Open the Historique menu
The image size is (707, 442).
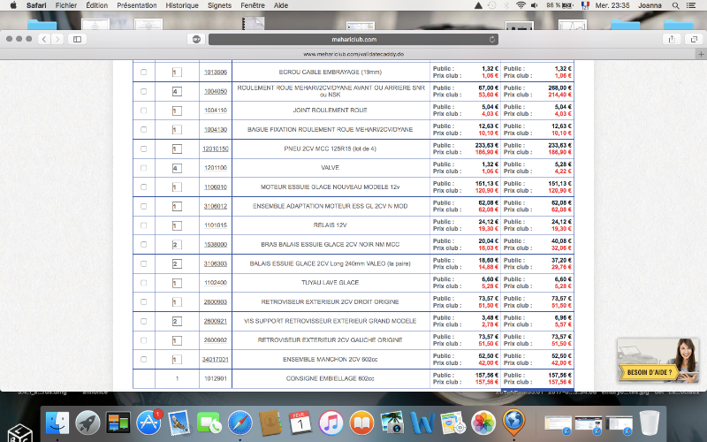tap(182, 5)
